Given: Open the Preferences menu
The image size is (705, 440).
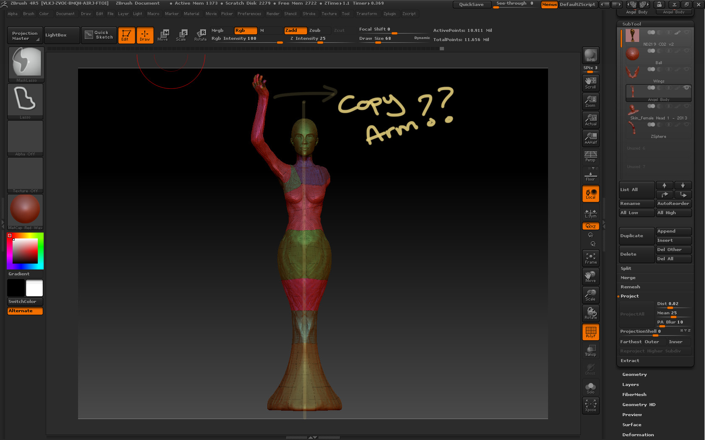Looking at the screenshot, I should 250,13.
